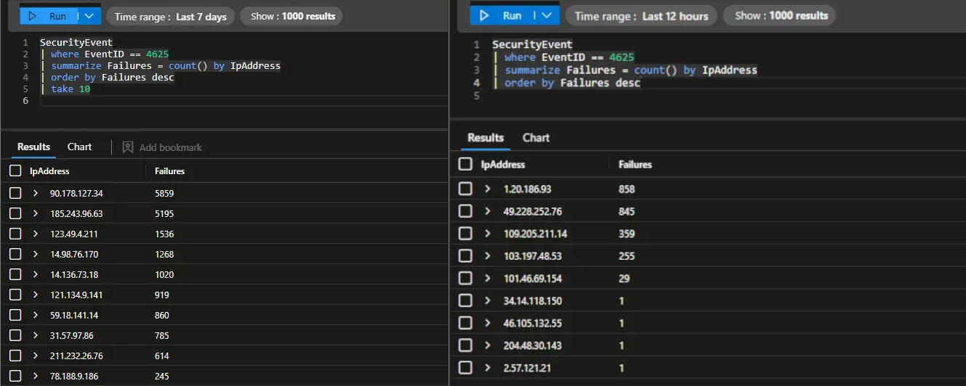This screenshot has width=966, height=386.
Task: Open Chart tab above the 1.20.186.93 results
Action: pyautogui.click(x=536, y=138)
